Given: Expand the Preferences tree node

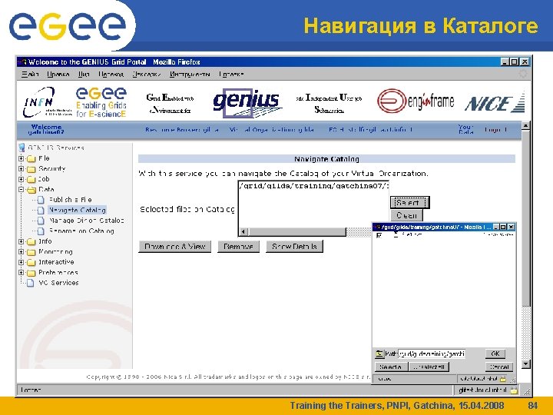Looking at the screenshot, I should coord(22,272).
